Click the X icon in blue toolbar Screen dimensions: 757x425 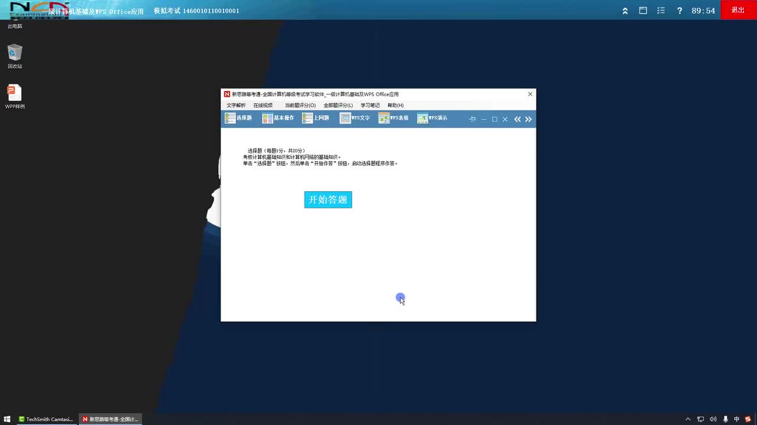(x=505, y=119)
